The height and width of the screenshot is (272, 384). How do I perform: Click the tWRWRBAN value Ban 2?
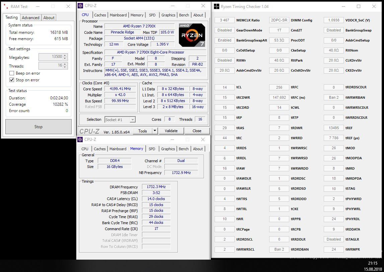[334, 97]
